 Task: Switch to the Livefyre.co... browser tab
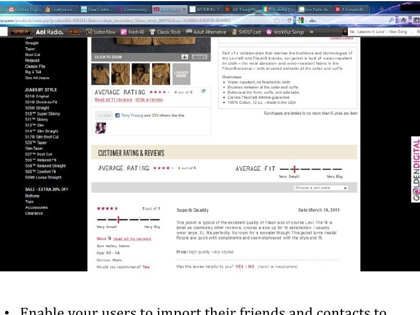[61, 9]
